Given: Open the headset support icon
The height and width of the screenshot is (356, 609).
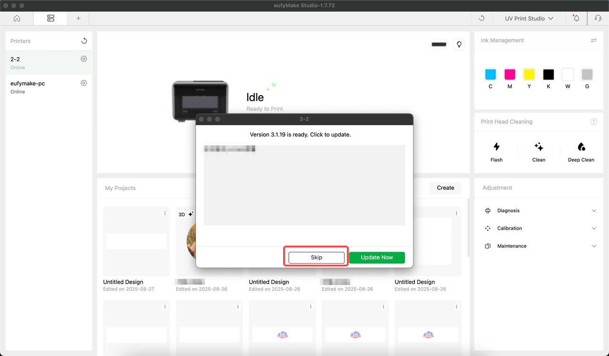Looking at the screenshot, I should [598, 19].
